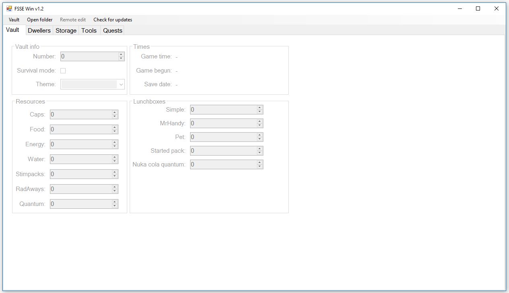This screenshot has height=293, width=509.
Task: Click the Food value field
Action: tap(81, 129)
